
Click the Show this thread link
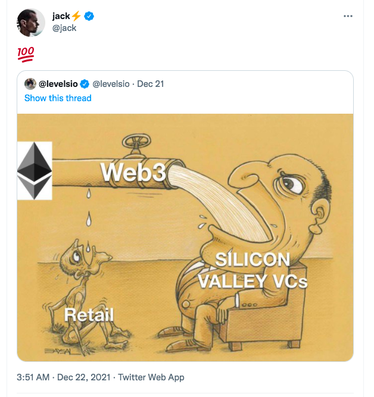pos(58,98)
